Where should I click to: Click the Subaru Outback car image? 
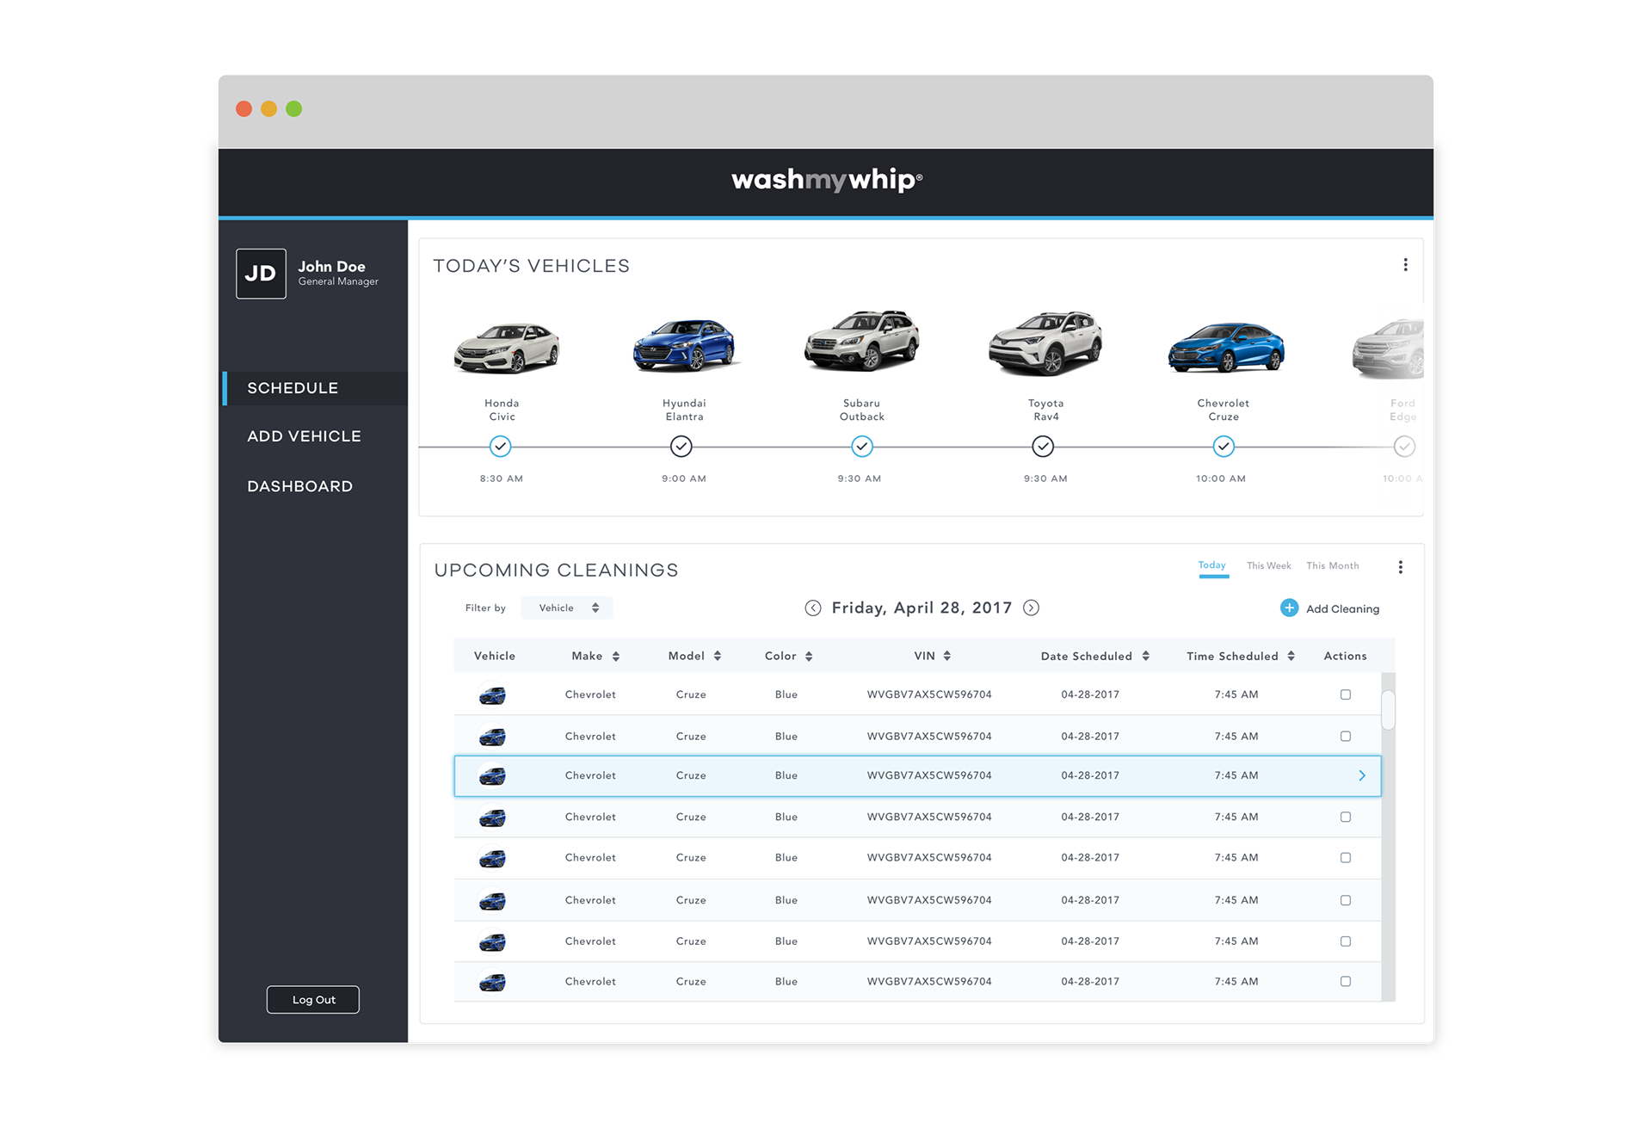point(861,341)
